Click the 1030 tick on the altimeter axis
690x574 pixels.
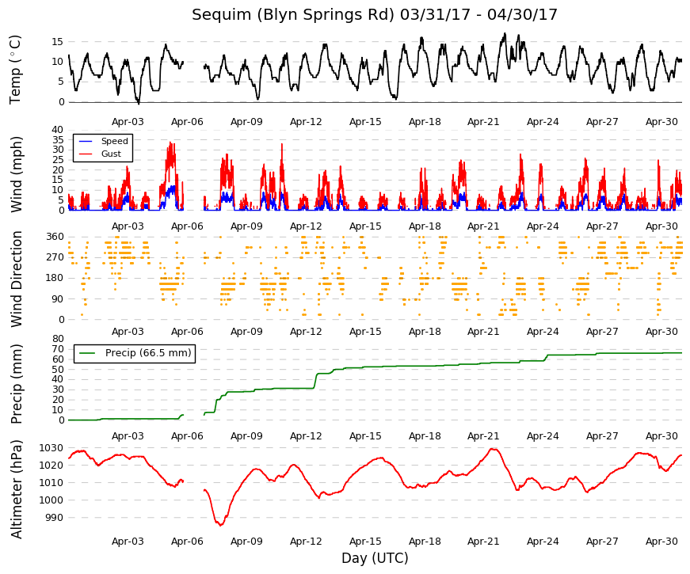point(51,448)
